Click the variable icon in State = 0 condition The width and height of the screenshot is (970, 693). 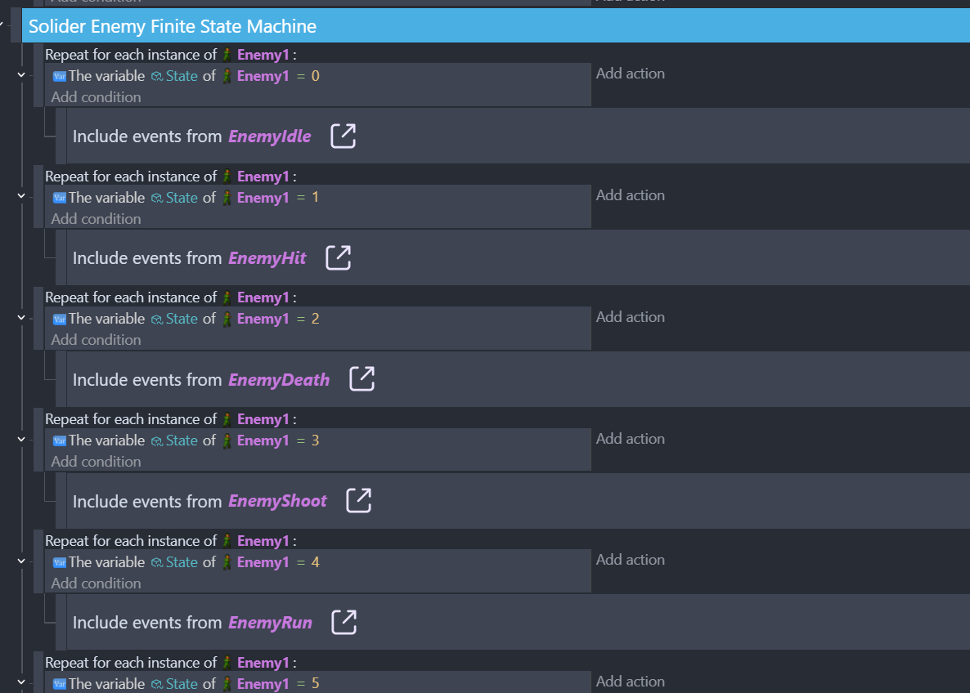[59, 76]
